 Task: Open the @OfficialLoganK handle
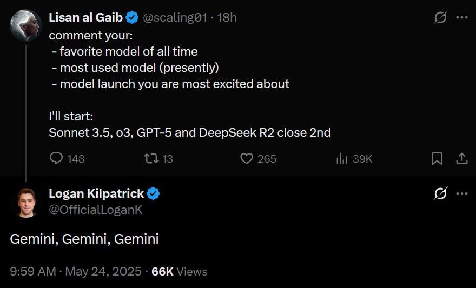pyautogui.click(x=96, y=210)
